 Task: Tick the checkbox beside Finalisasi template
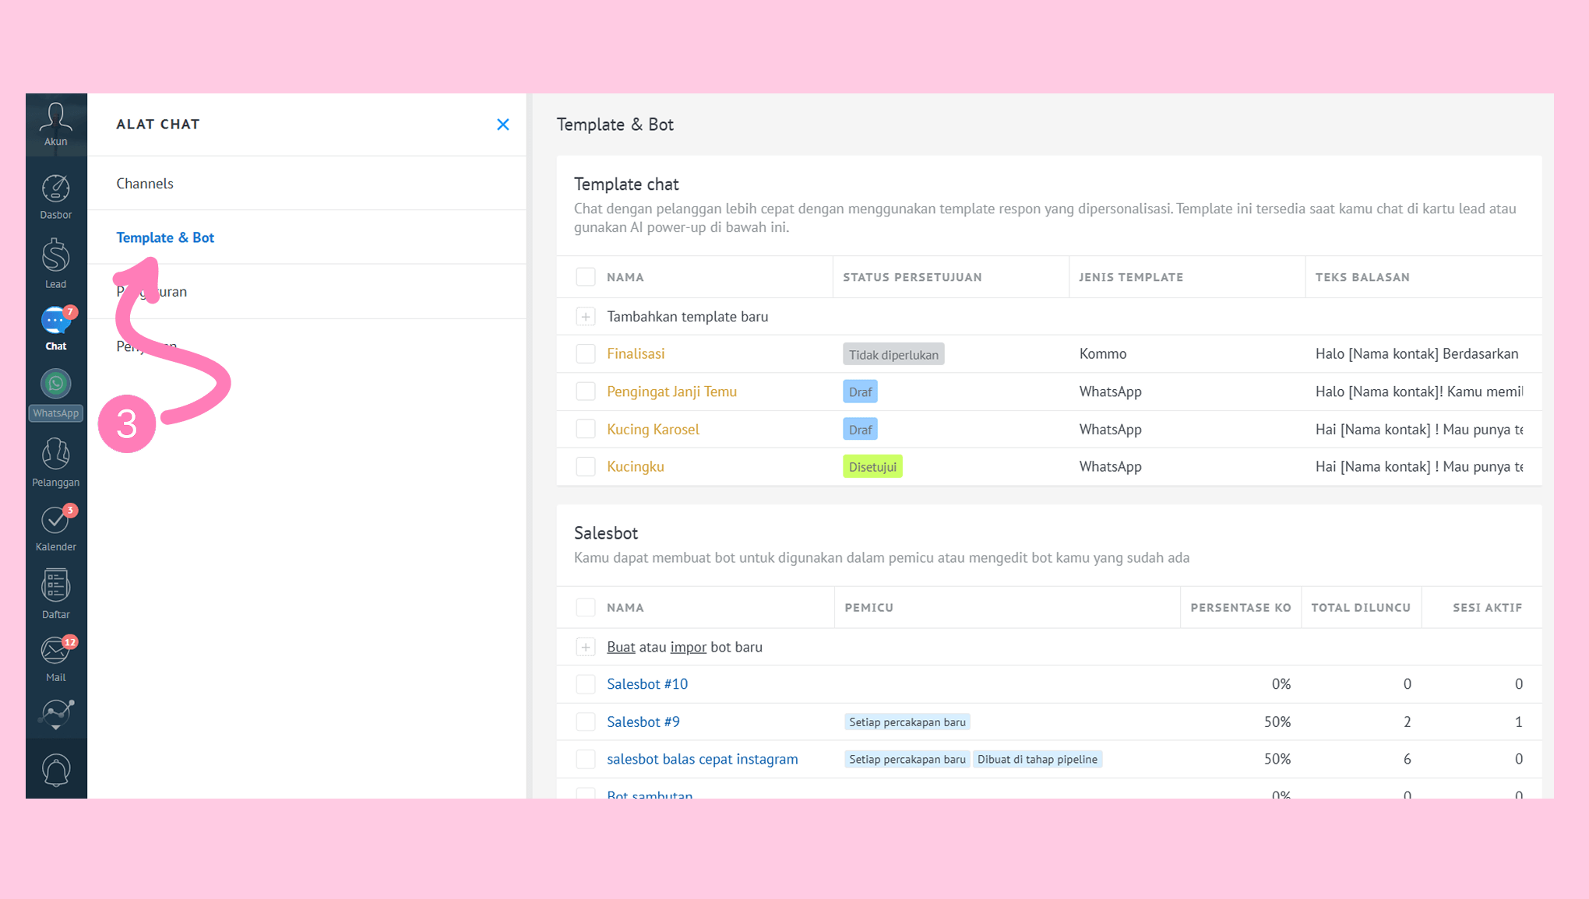585,354
